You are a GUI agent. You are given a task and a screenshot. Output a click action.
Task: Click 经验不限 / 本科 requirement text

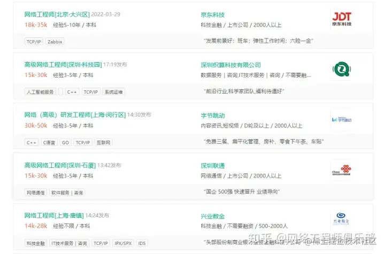[72, 226]
